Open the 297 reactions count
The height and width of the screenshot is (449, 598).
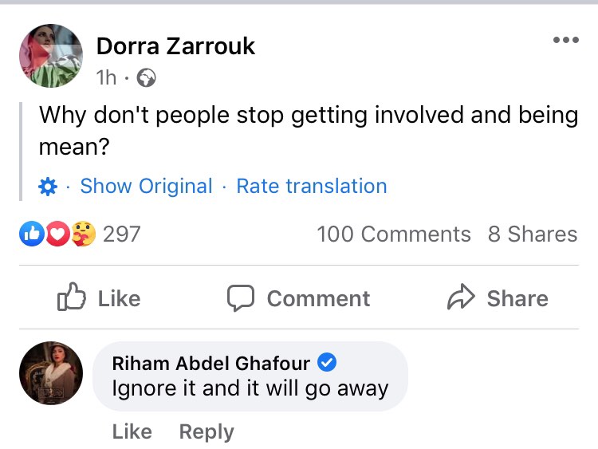(121, 234)
